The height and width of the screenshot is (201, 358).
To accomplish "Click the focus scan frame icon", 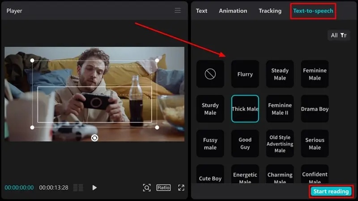I will (x=147, y=188).
